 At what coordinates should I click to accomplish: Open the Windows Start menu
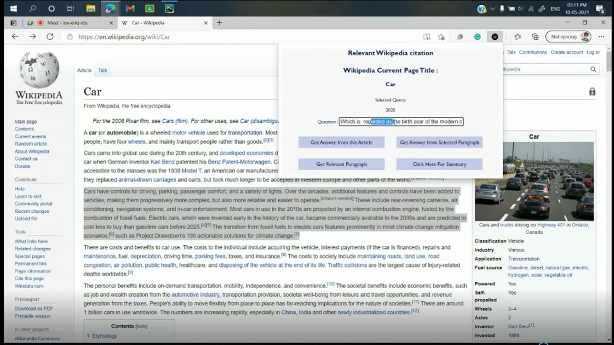(13, 9)
